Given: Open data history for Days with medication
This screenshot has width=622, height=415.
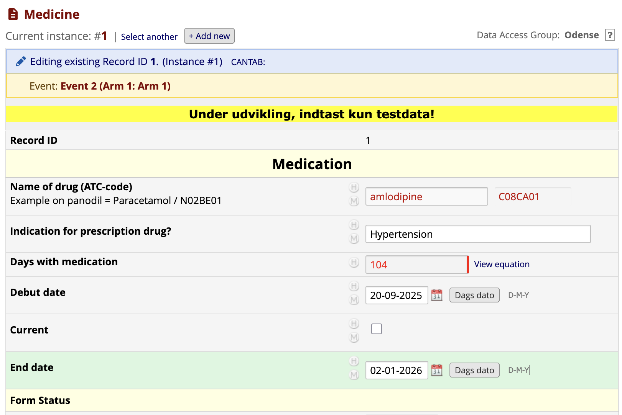Looking at the screenshot, I should click(x=353, y=262).
